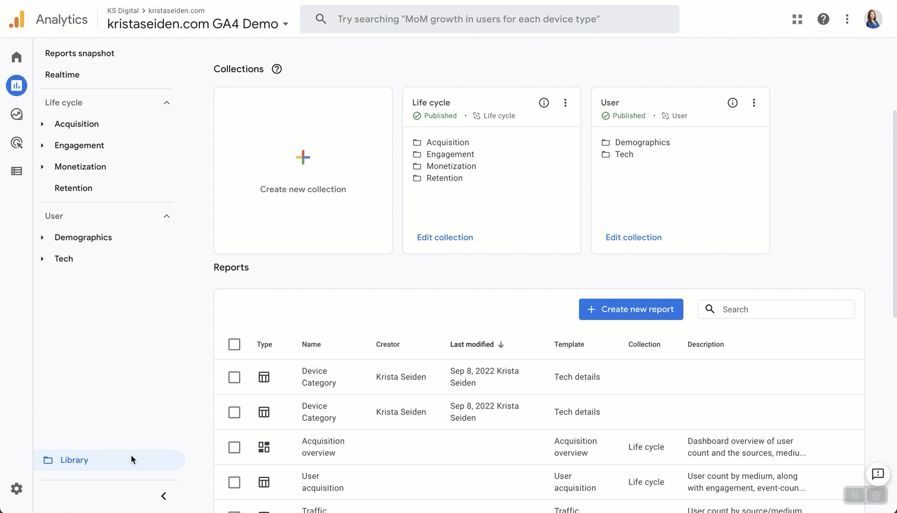Click the dashboard type icon for Acquisition overview

click(x=264, y=447)
